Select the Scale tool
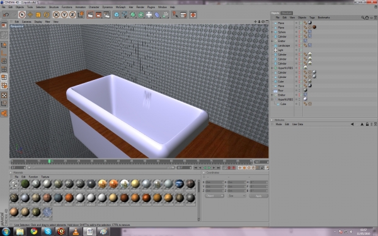 (x=38, y=15)
